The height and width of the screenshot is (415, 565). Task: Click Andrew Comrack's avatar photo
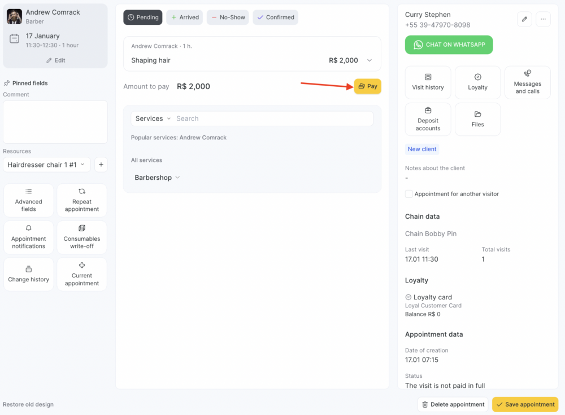tap(15, 16)
